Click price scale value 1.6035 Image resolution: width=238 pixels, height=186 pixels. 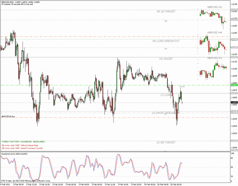point(234,119)
